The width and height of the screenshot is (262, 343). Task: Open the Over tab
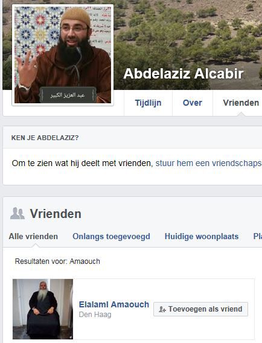193,103
